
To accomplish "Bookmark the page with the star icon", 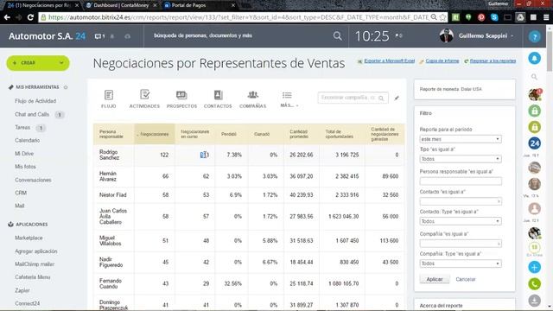I will point(442,17).
